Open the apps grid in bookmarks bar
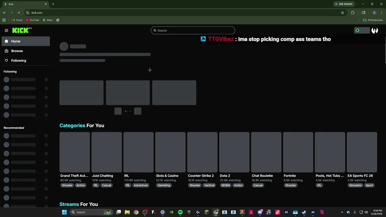The height and width of the screenshot is (217, 386). (x=4, y=20)
